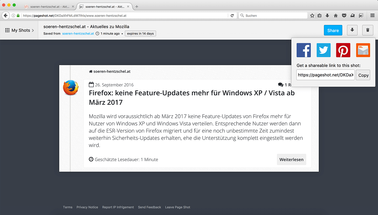This screenshot has height=215, width=378.
Task: Click Leave Page Shot link
Action: click(178, 207)
